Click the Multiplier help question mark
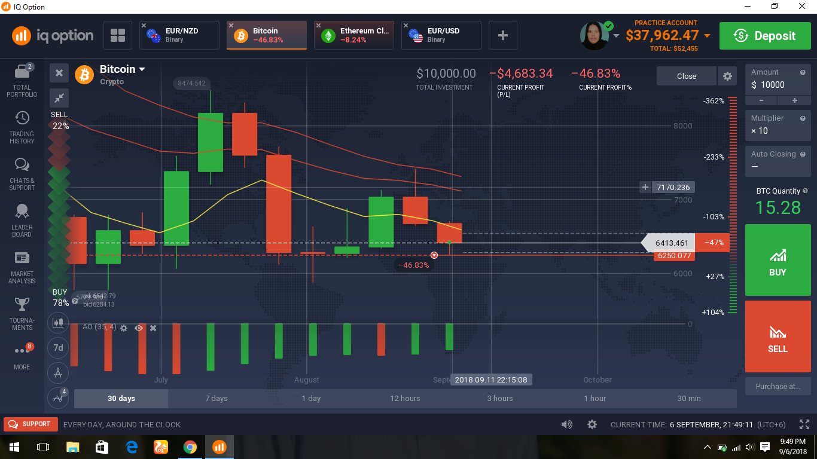This screenshot has width=817, height=459. pos(803,118)
